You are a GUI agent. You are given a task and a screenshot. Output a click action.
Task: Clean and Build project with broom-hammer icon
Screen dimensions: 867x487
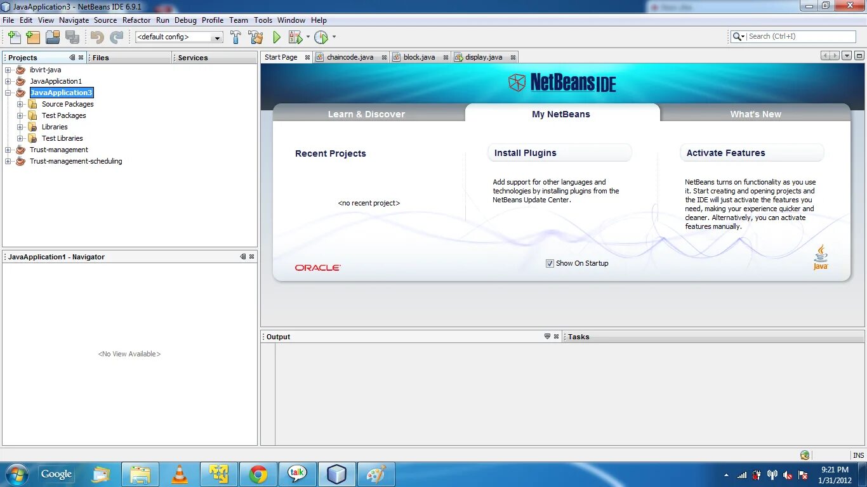pyautogui.click(x=256, y=37)
